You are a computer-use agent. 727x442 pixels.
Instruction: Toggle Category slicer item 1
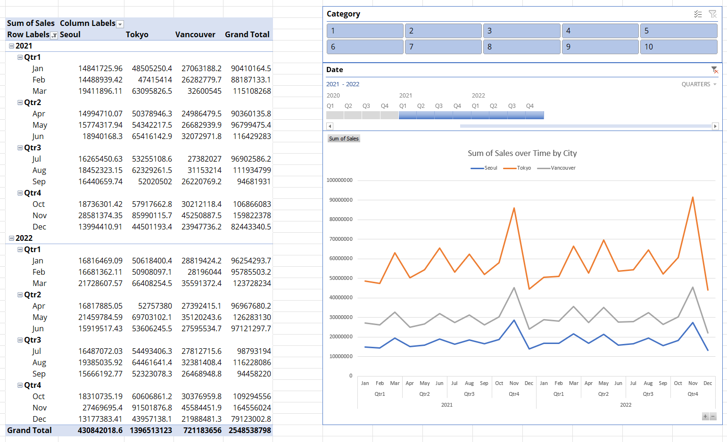coord(365,31)
